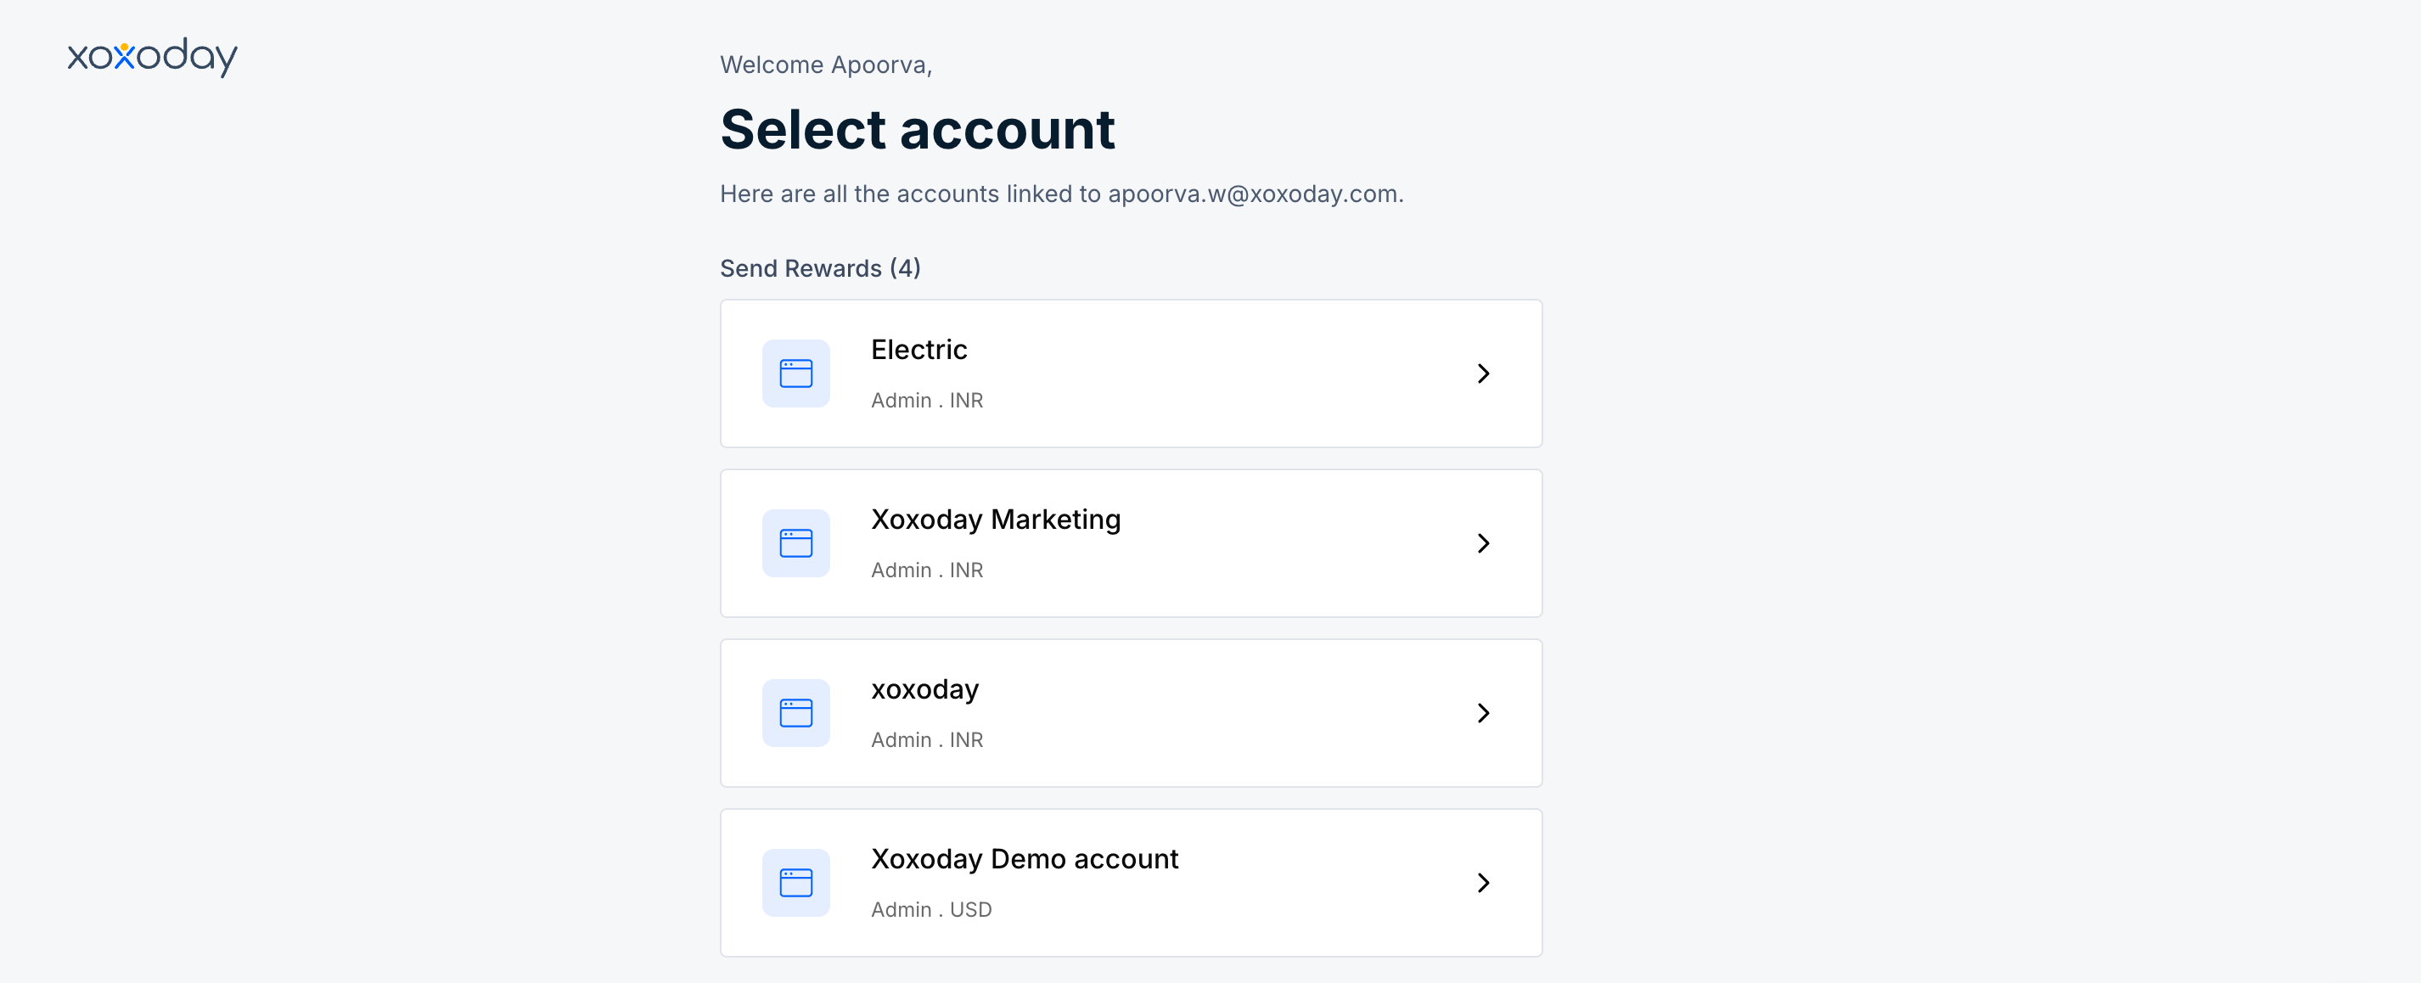Click the xoxoday logo
Screen dimensions: 2421x983
152,56
